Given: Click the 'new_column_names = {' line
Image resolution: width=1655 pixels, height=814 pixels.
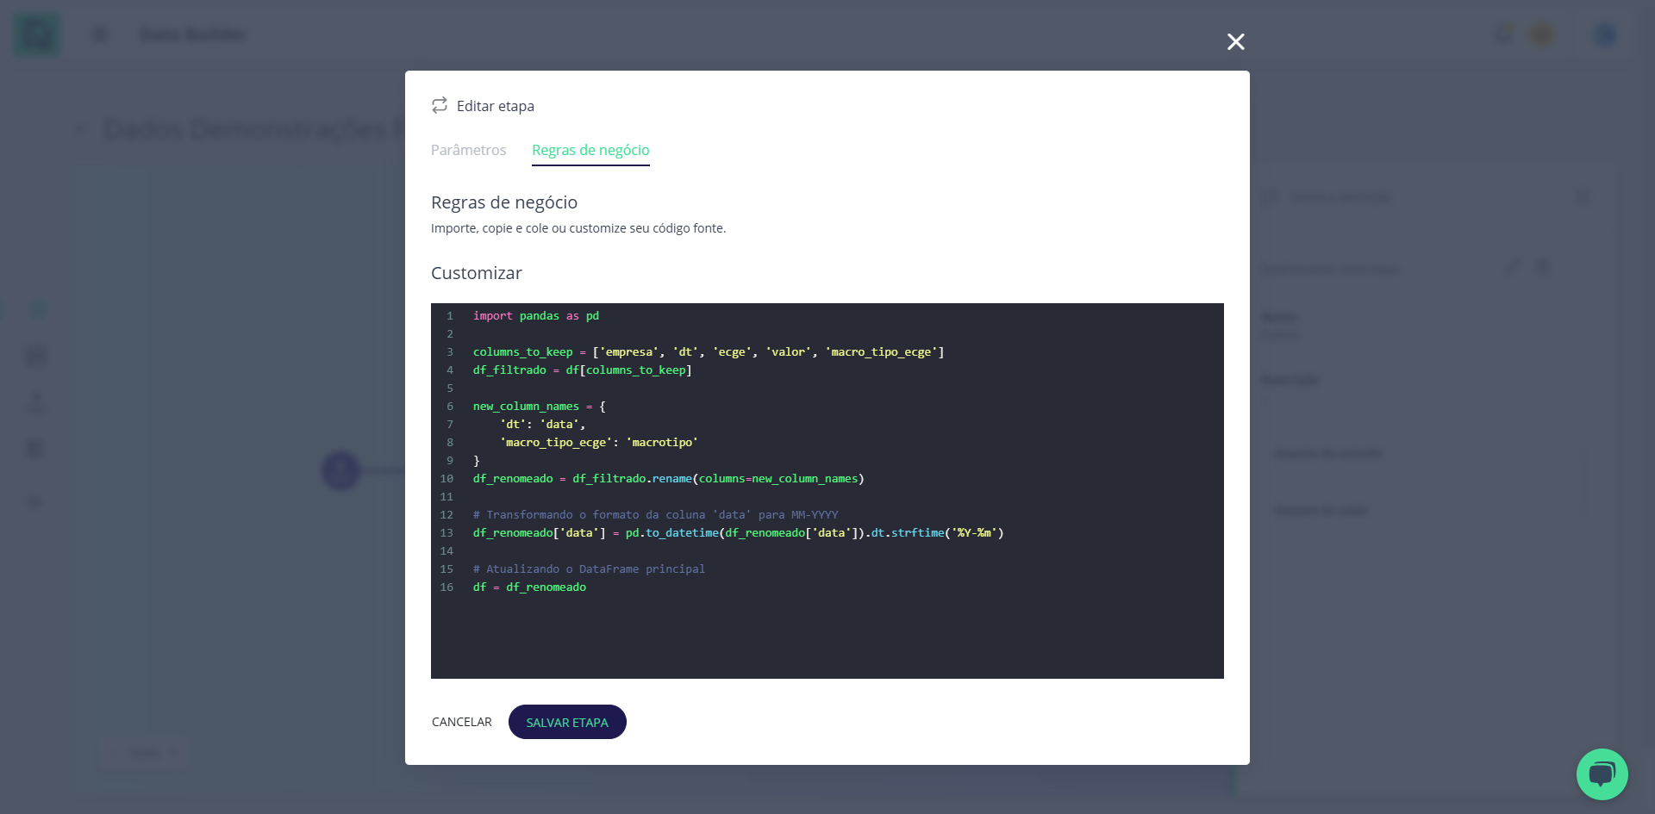Looking at the screenshot, I should pos(540,407).
